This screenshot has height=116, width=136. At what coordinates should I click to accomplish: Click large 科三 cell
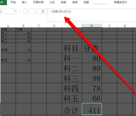point(72,78)
